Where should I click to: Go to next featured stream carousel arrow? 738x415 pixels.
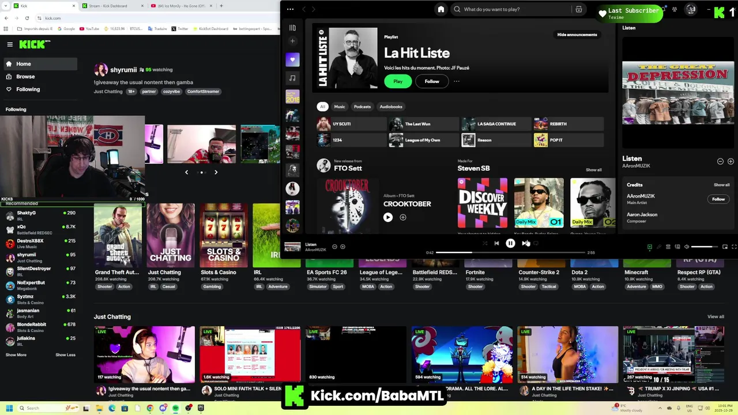[216, 172]
